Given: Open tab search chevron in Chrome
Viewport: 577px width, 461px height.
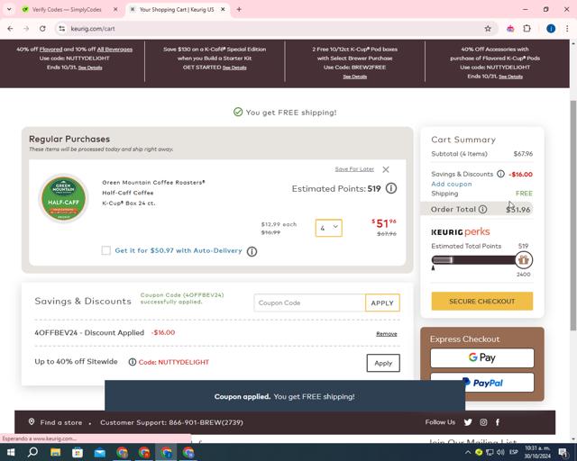Looking at the screenshot, I should click(9, 10).
